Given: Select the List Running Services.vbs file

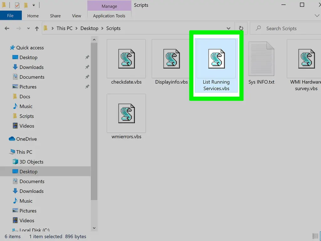Looking at the screenshot, I should (x=216, y=59).
